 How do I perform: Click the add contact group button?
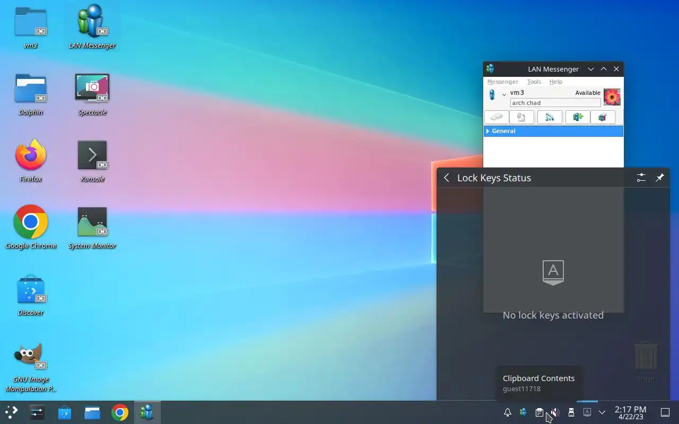coord(578,117)
